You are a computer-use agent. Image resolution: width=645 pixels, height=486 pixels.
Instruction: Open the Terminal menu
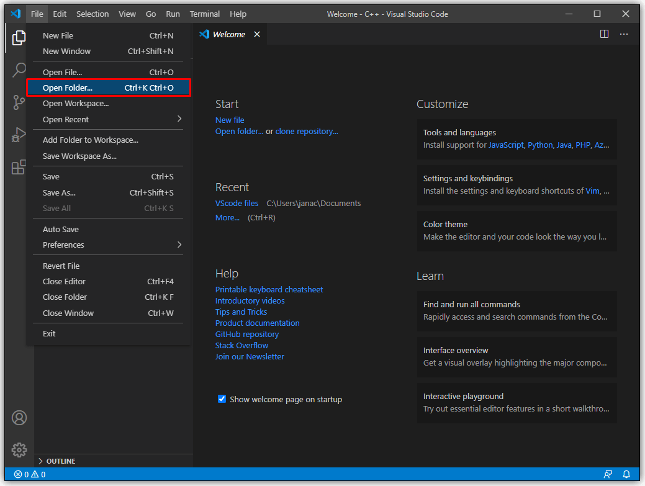click(204, 14)
